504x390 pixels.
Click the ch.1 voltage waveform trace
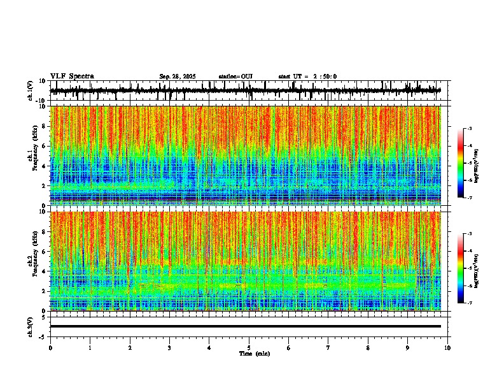coord(246,90)
